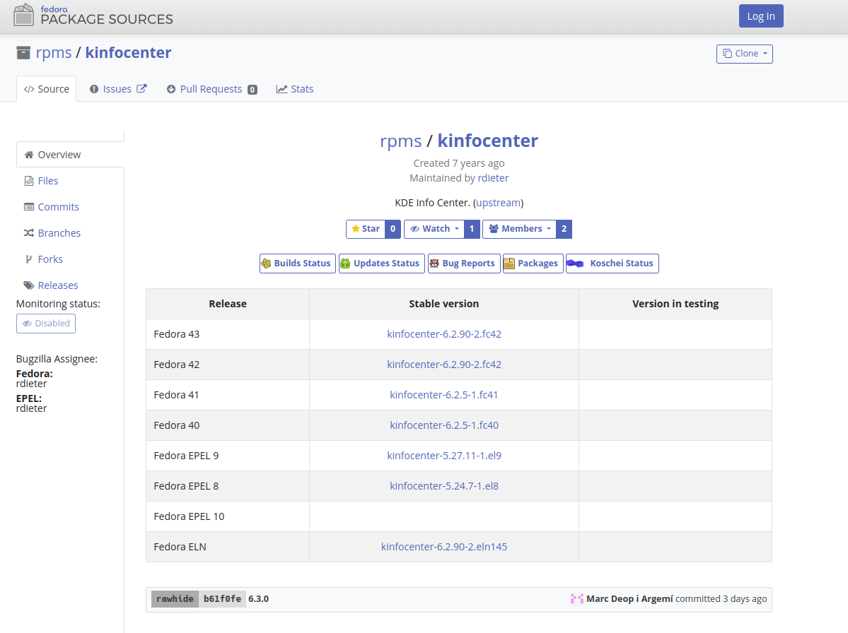Click the Updates Status green icon
This screenshot has height=633, width=848.
point(345,263)
